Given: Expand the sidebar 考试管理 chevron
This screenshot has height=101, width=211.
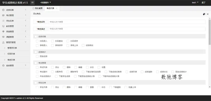Looking at the screenshot, I should 26,15.
